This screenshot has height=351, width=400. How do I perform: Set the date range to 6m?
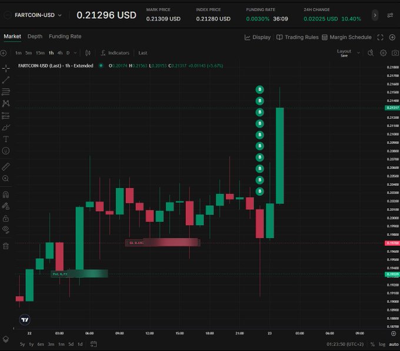coord(41,344)
